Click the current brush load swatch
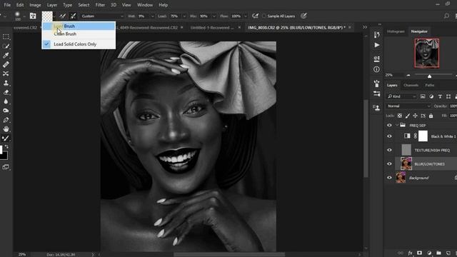This screenshot has width=457, height=257. pyautogui.click(x=47, y=16)
